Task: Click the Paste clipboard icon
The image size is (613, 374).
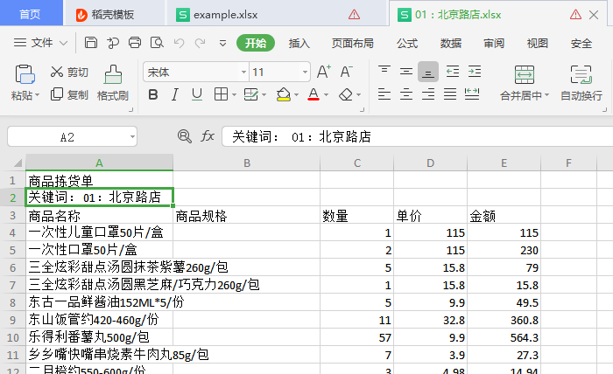Action: pyautogui.click(x=25, y=74)
